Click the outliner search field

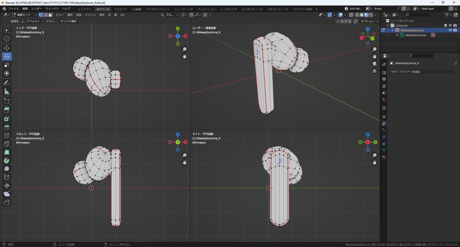click(x=420, y=15)
